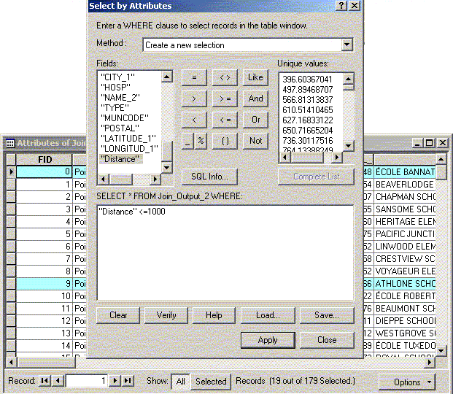Click the equals operator button
The height and width of the screenshot is (394, 453).
click(x=193, y=77)
